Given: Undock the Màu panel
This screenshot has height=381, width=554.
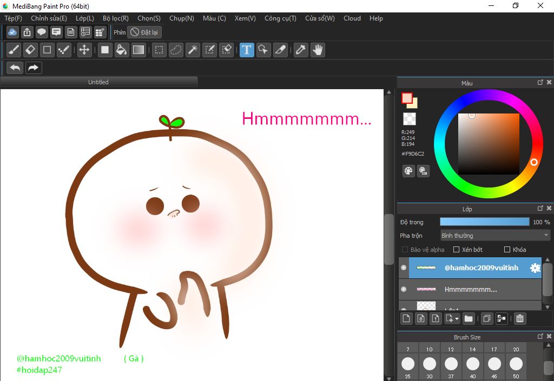Looking at the screenshot, I should [x=540, y=82].
